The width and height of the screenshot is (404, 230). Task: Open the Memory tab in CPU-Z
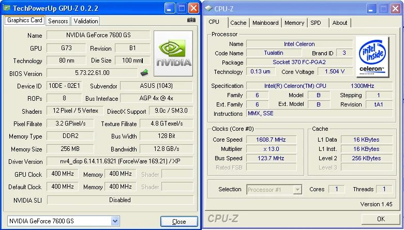coord(294,23)
